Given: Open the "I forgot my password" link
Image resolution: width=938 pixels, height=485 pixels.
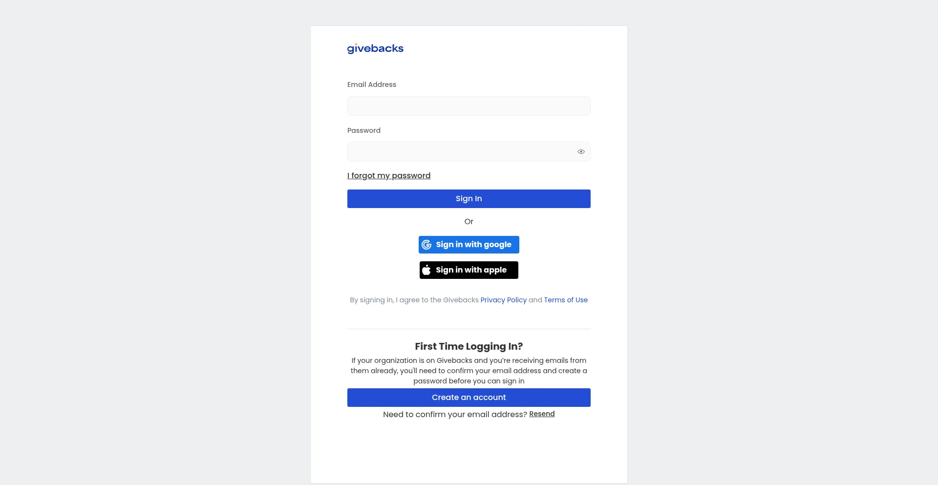Looking at the screenshot, I should click(389, 176).
